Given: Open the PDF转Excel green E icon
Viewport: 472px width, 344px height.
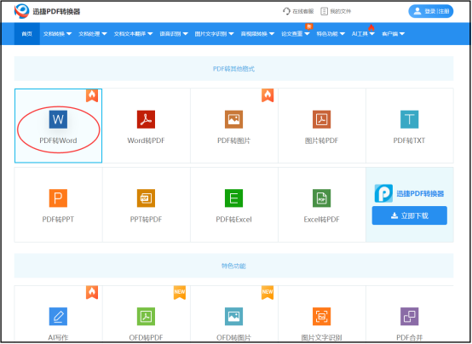Looking at the screenshot, I should [234, 198].
